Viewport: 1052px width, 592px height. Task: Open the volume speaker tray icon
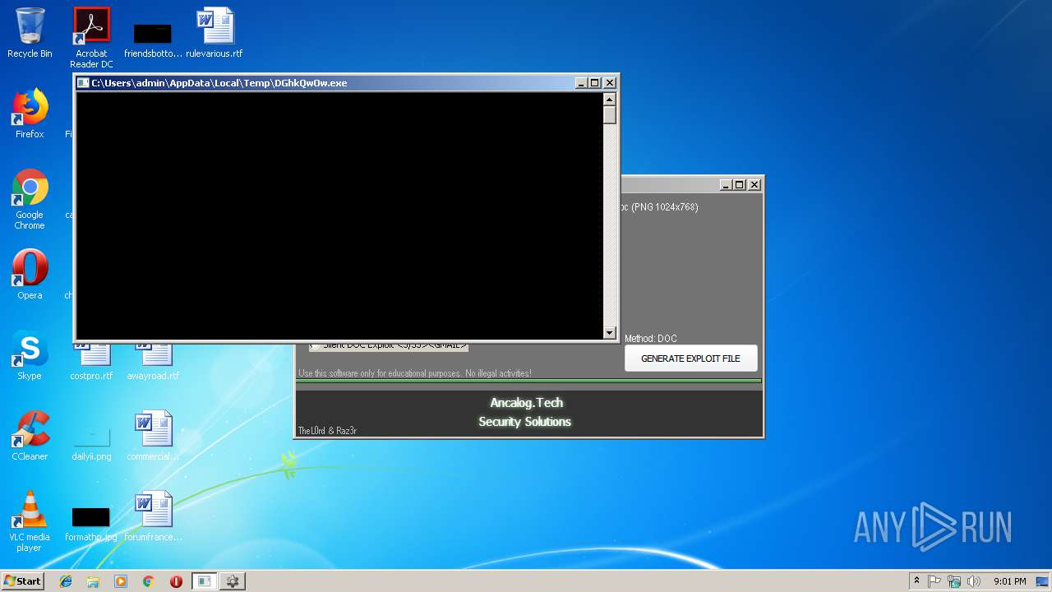tap(974, 581)
